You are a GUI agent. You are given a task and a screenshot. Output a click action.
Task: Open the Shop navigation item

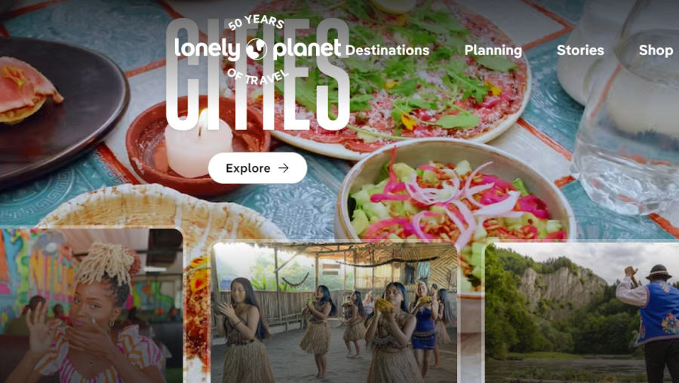pos(656,51)
